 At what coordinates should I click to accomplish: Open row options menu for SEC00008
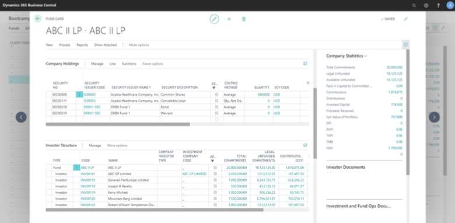click(x=79, y=95)
